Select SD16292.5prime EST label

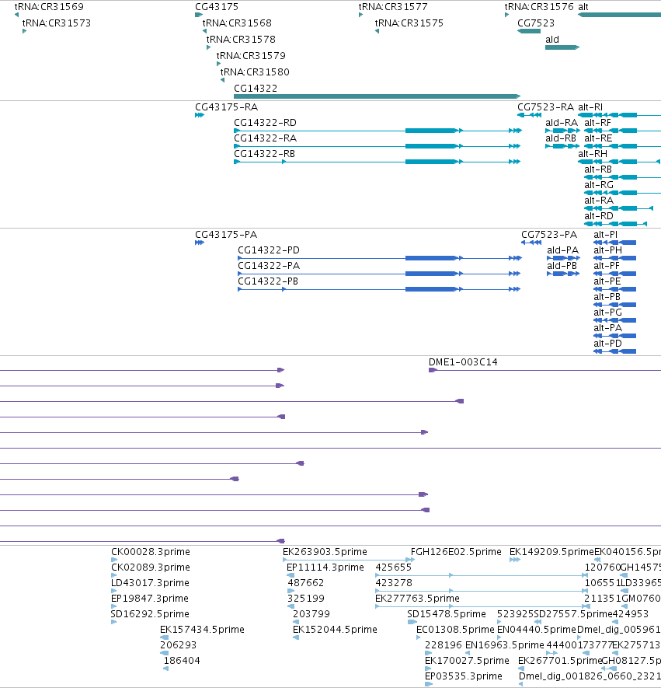(150, 614)
